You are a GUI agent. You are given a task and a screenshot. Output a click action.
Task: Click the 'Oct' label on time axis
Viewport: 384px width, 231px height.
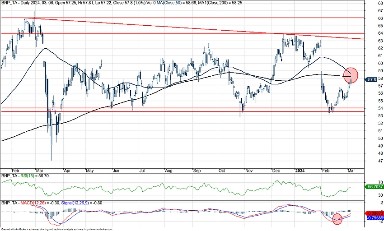click(x=222, y=171)
